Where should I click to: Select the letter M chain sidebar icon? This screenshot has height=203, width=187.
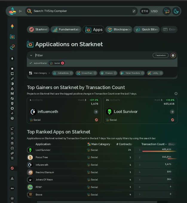(12, 93)
